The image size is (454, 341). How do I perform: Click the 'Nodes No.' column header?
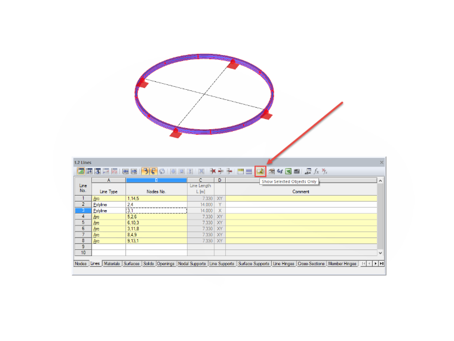click(157, 191)
